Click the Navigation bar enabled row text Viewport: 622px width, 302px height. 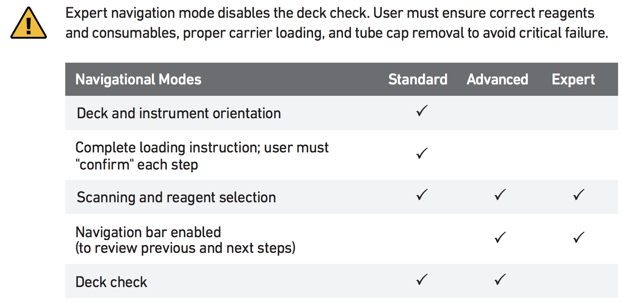click(185, 240)
